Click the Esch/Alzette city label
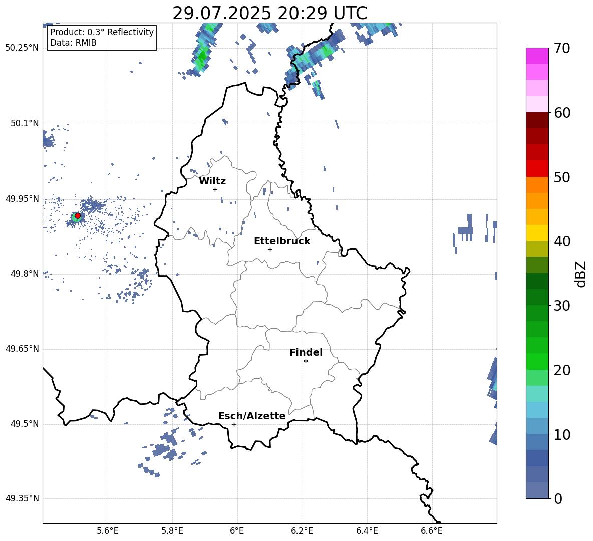The height and width of the screenshot is (541, 593). point(252,416)
